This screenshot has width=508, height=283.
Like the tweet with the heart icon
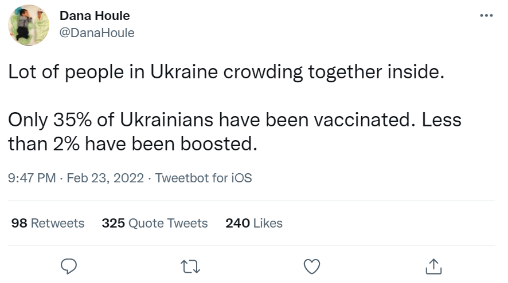point(311,266)
